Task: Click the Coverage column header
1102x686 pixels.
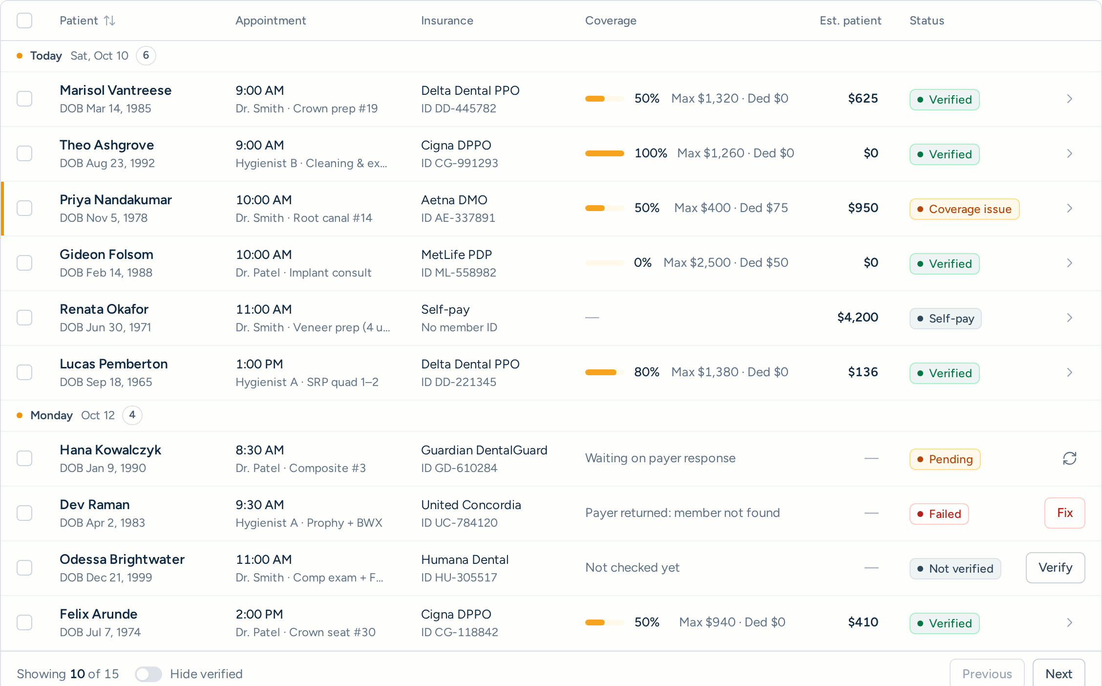Action: point(611,21)
